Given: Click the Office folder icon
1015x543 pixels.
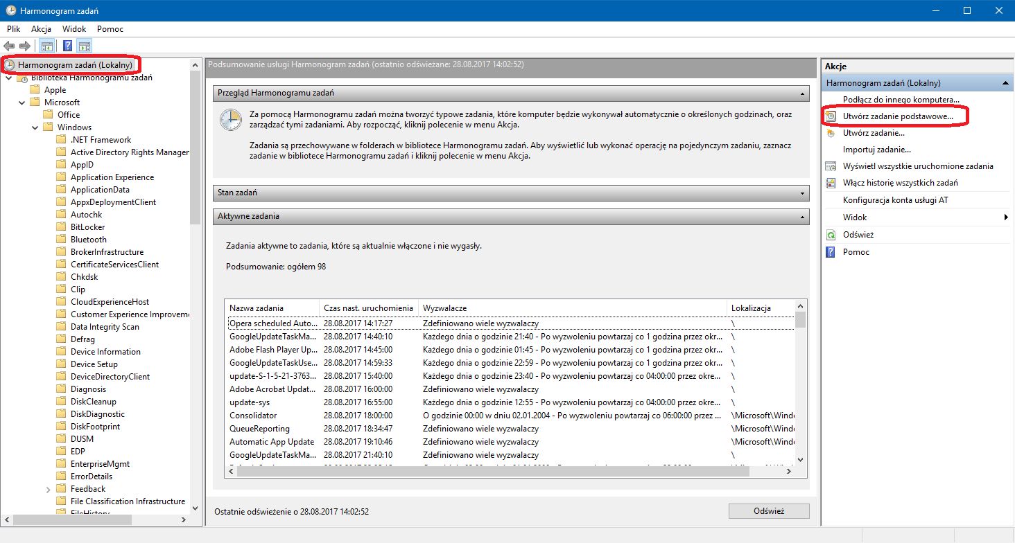Looking at the screenshot, I should click(49, 114).
